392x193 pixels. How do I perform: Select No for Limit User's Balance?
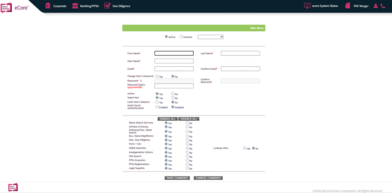(x=173, y=102)
